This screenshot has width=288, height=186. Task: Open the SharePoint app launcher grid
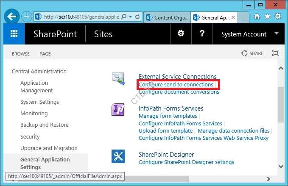(14, 34)
